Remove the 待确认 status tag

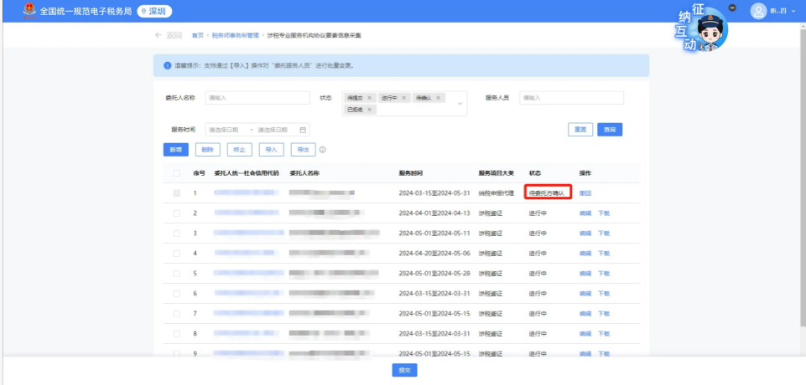click(438, 97)
